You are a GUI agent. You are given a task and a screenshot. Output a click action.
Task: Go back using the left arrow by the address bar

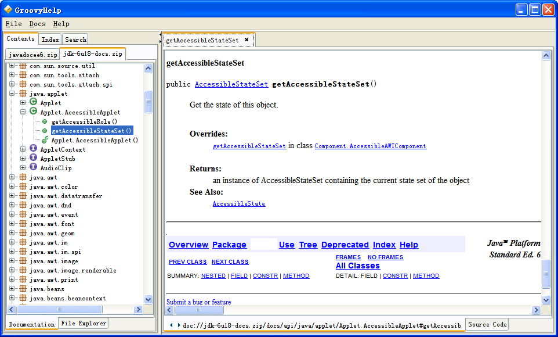click(171, 325)
